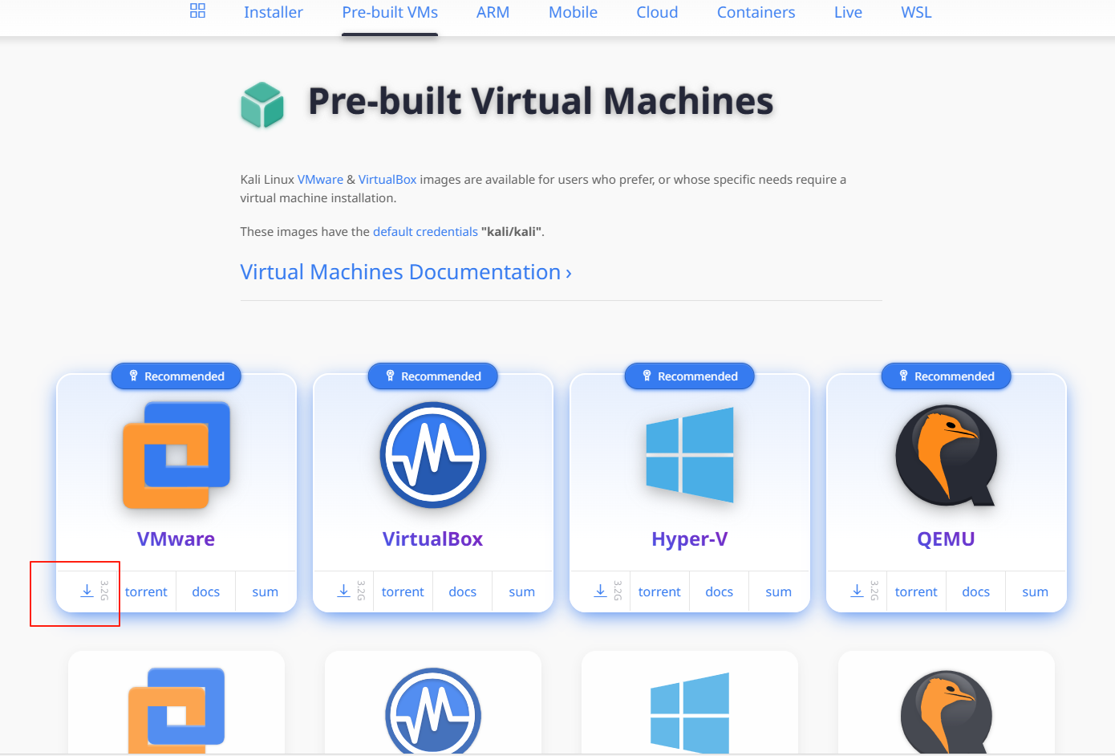The width and height of the screenshot is (1115, 756).
Task: View the QEMU checksum (sum)
Action: [1036, 591]
